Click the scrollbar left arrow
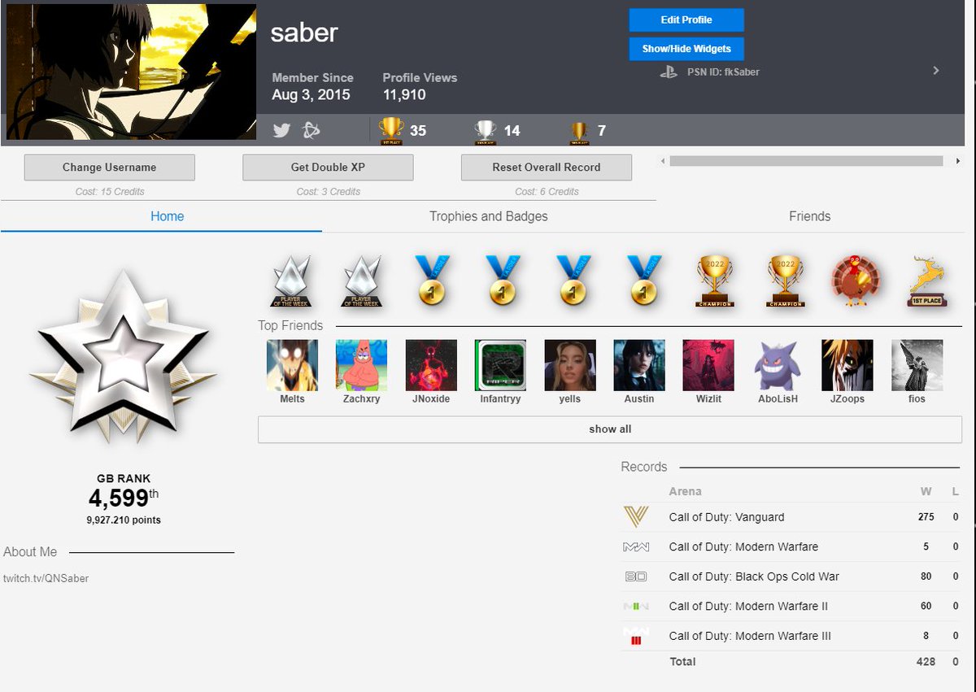The image size is (976, 692). 662,161
